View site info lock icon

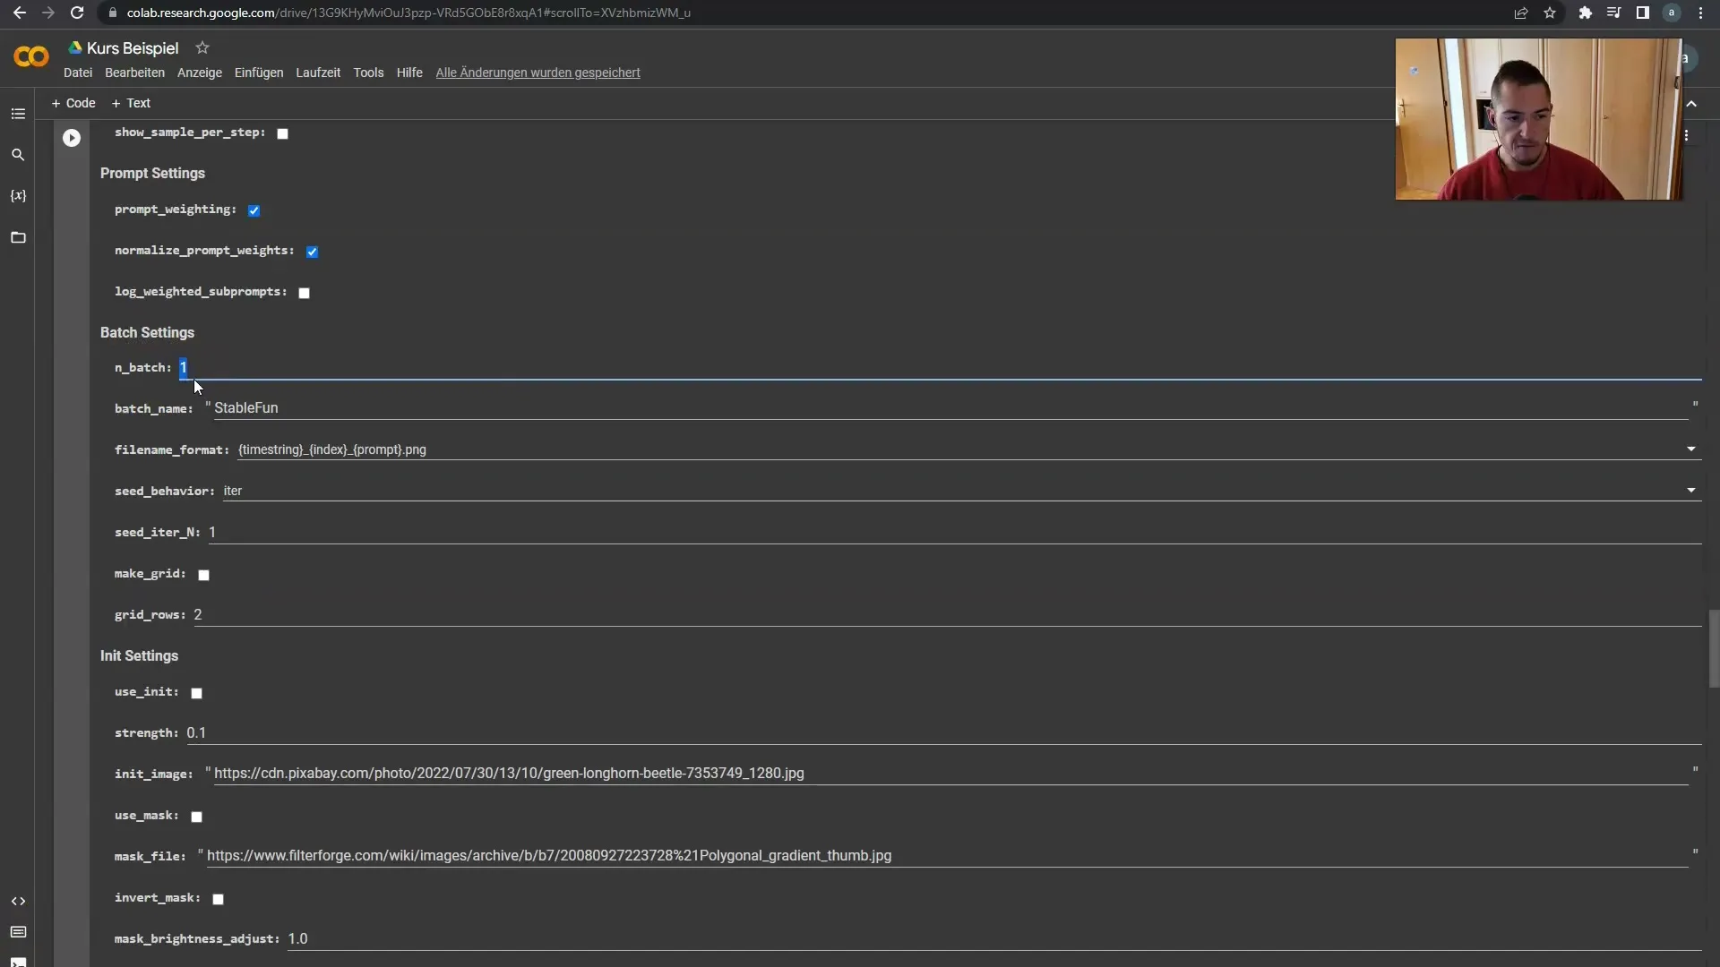click(112, 13)
